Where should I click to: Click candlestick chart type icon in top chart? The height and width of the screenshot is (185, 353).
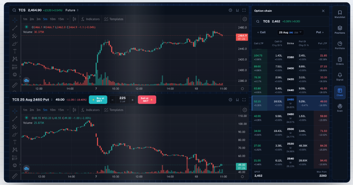tap(74, 19)
